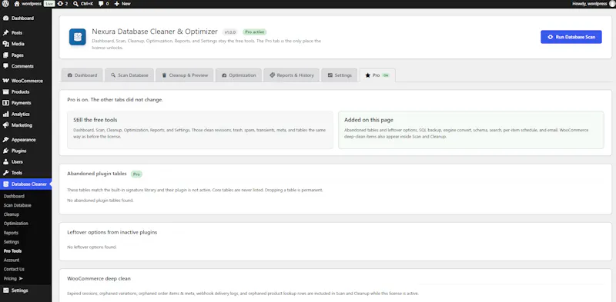The width and height of the screenshot is (616, 302).
Task: Open the comments bubble in admin bar
Action: click(103, 4)
